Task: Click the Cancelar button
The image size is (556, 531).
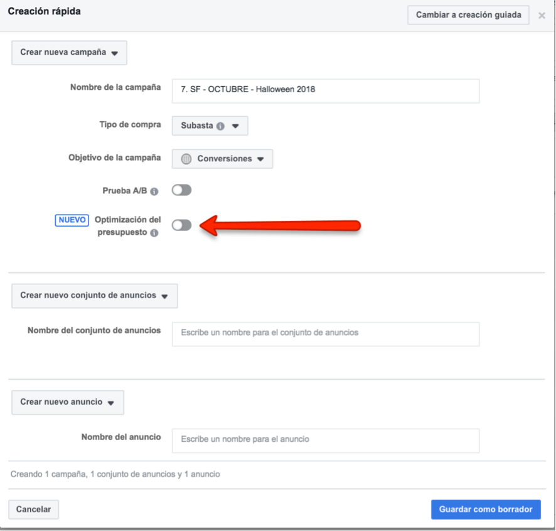Action: 34,510
